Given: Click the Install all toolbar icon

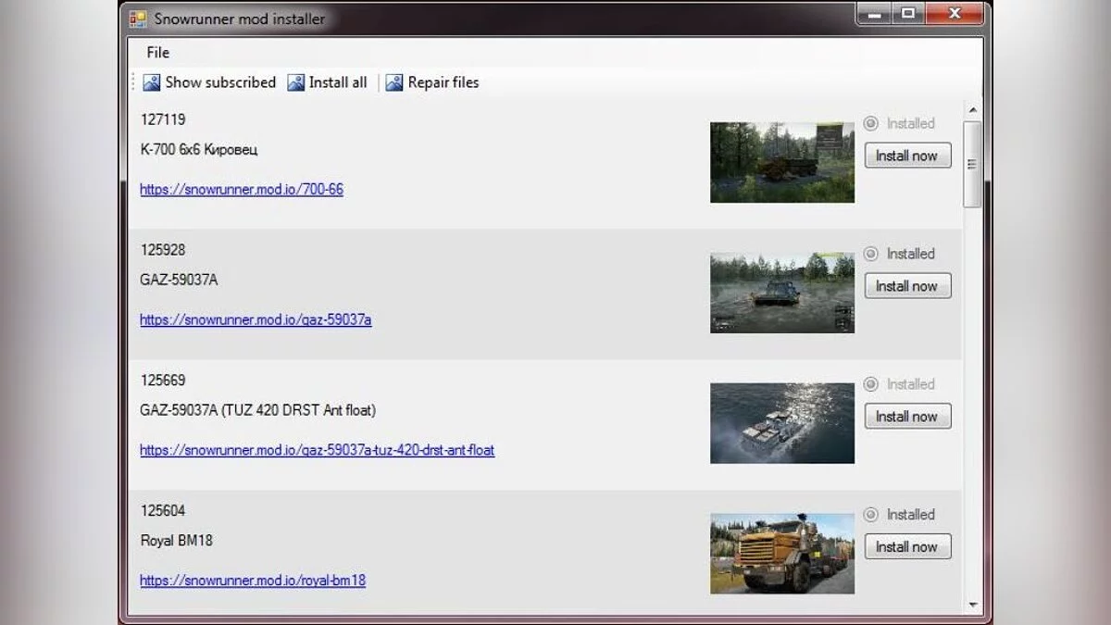Looking at the screenshot, I should click(296, 82).
